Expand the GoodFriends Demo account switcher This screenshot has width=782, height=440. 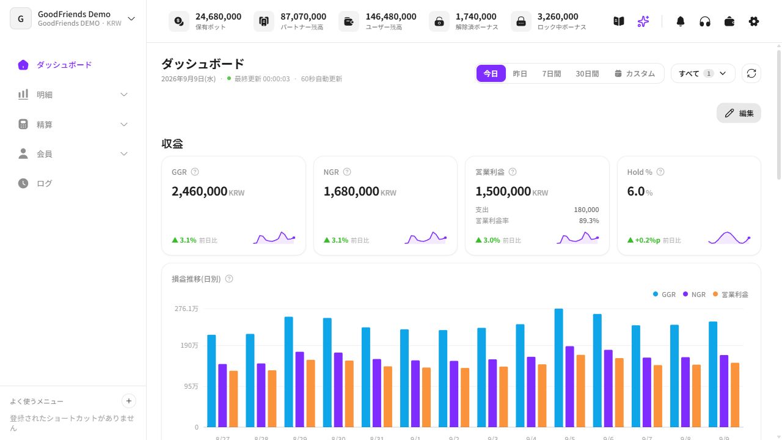131,18
